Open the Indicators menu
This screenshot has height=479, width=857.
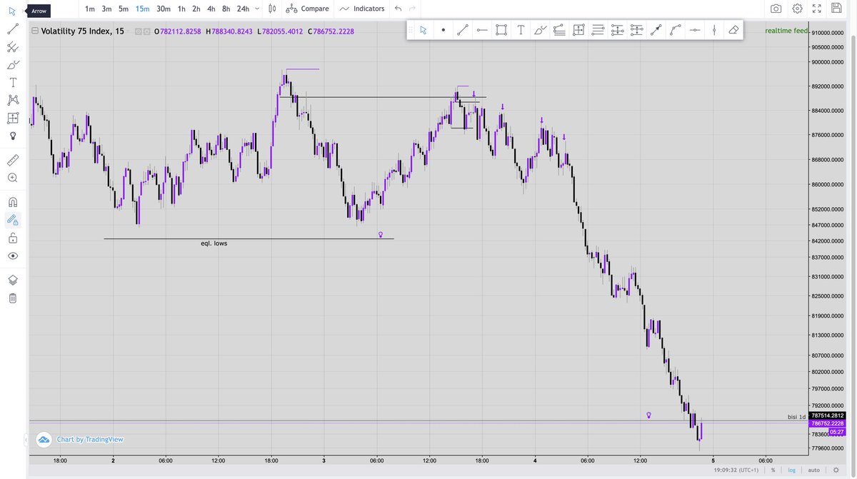361,9
